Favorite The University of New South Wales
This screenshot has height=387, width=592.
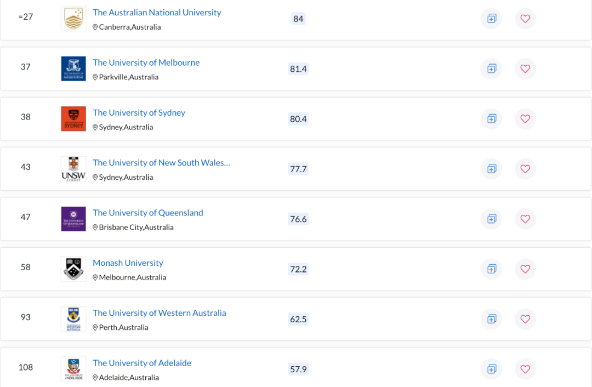point(525,169)
